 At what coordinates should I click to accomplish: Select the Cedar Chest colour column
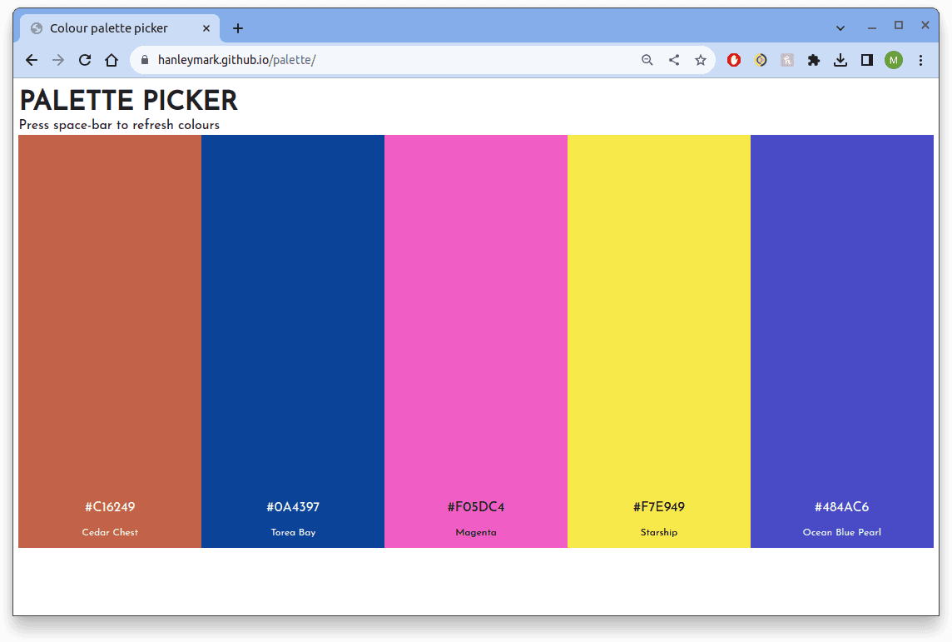tap(110, 341)
